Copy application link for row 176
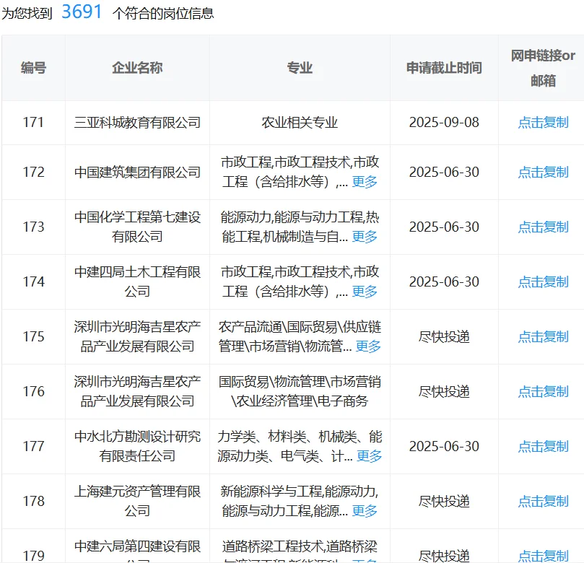Viewport: 584px width, 563px height. click(x=543, y=391)
